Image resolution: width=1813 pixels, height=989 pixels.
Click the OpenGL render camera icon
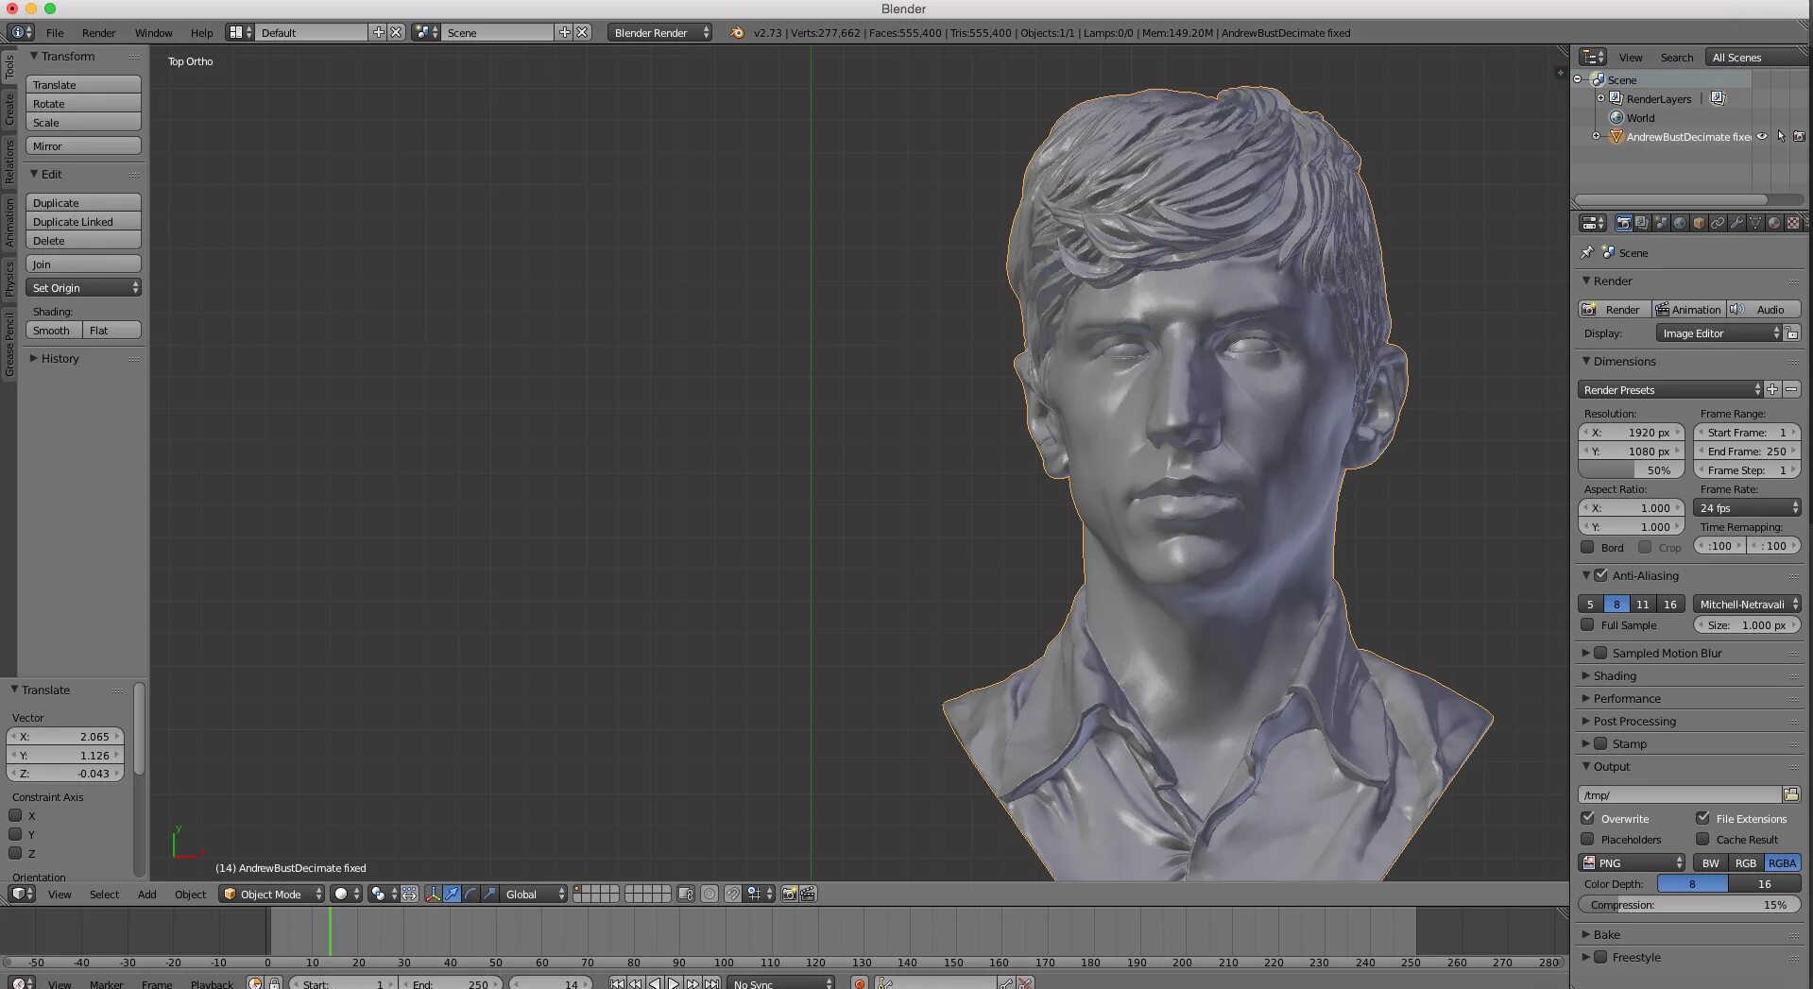[x=789, y=894]
